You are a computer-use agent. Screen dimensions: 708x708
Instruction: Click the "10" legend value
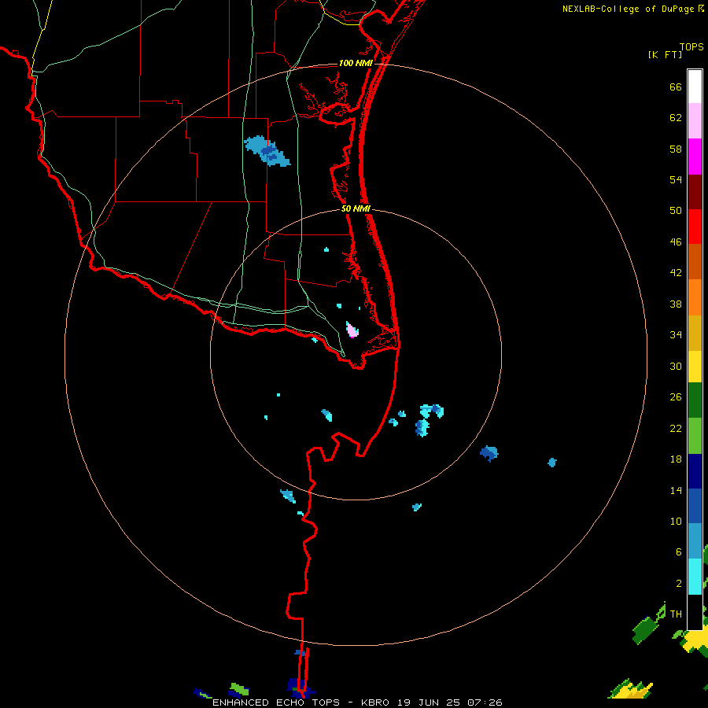676,521
